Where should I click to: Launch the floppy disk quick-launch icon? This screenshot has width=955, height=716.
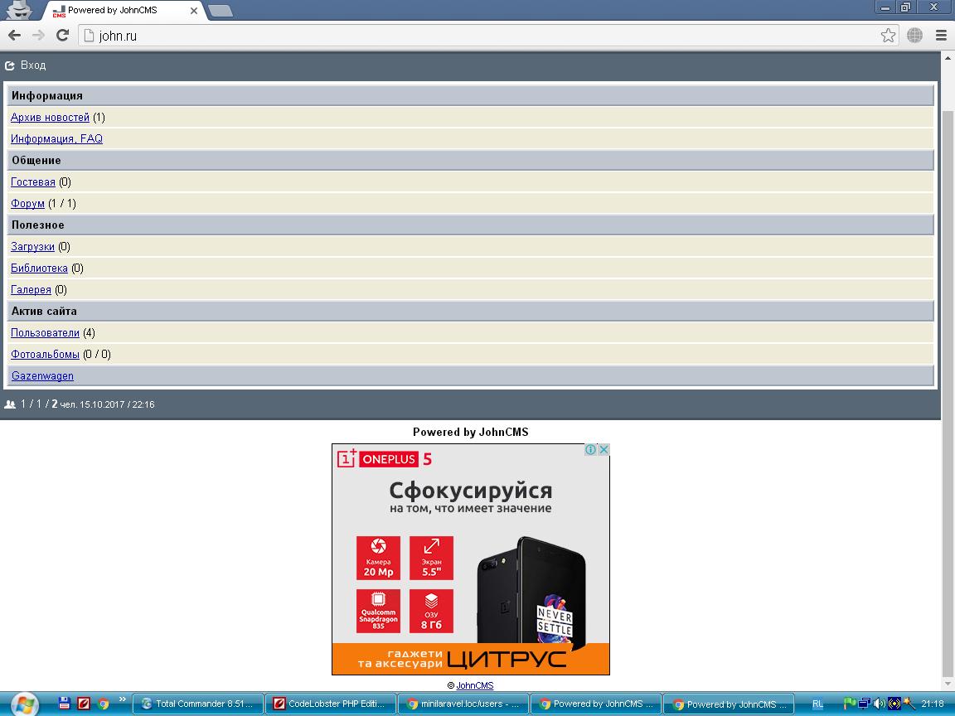tap(64, 704)
